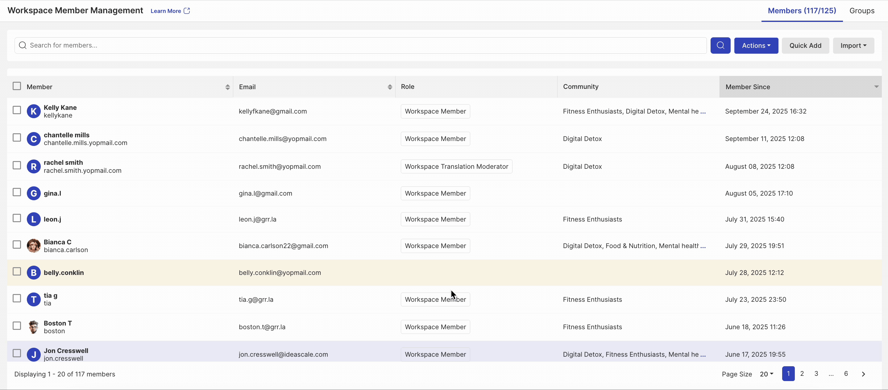Select the Members (117/125) tab

pyautogui.click(x=802, y=11)
